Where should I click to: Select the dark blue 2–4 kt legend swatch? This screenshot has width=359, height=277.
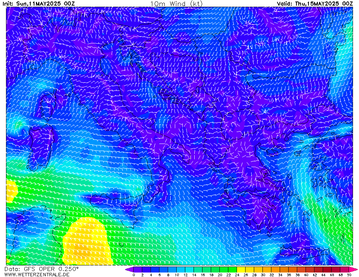pos(146,270)
